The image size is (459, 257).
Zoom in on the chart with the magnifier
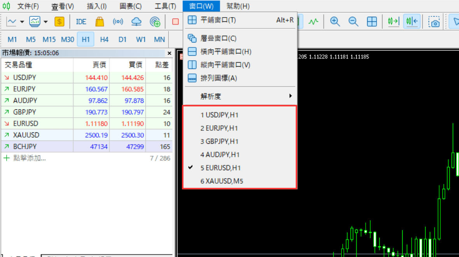[335, 22]
